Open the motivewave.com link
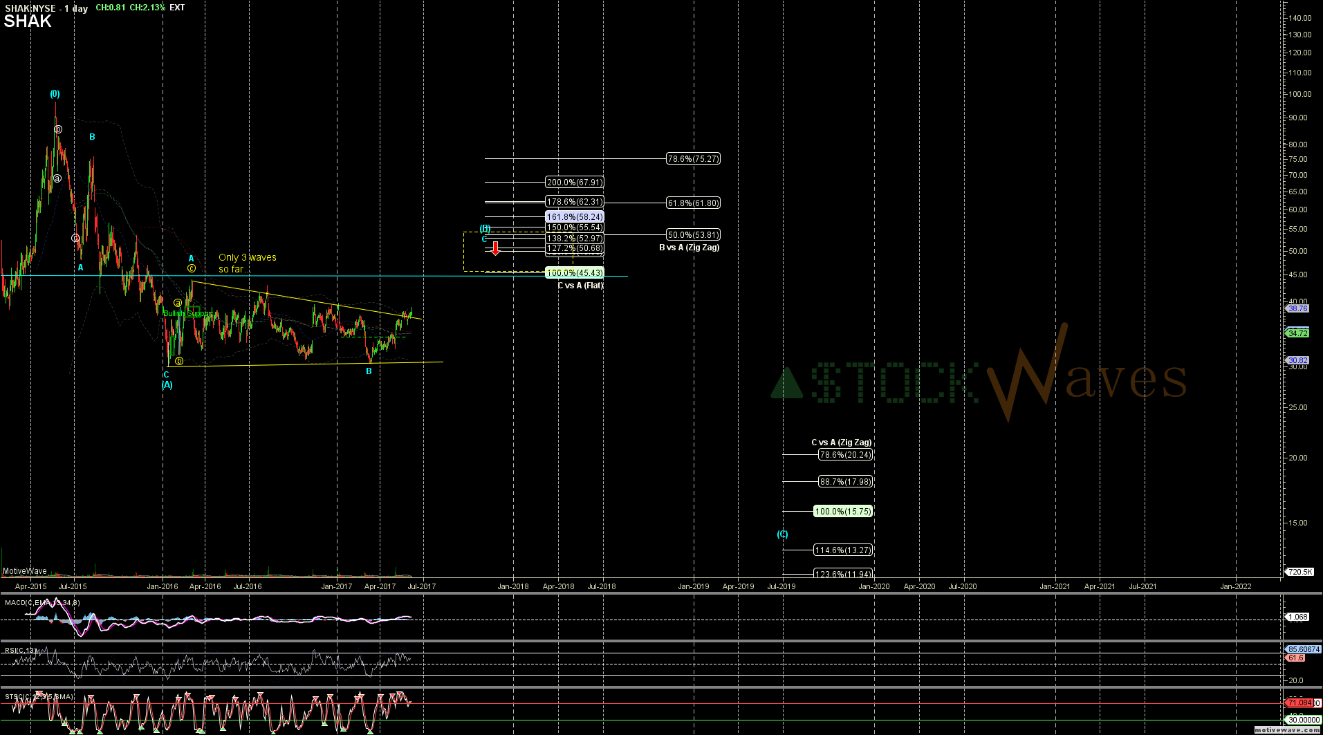 point(1287,730)
